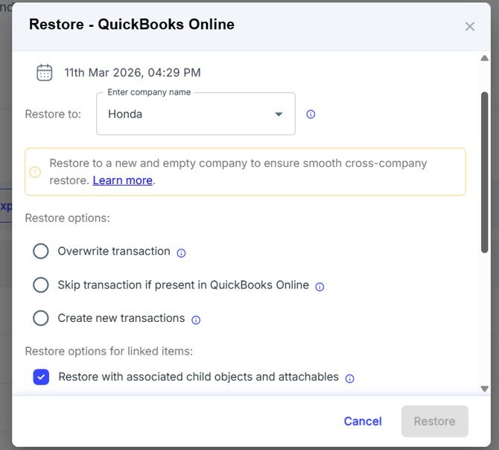The height and width of the screenshot is (450, 499).
Task: Click the calendar icon beside the backup date
Action: tap(45, 72)
